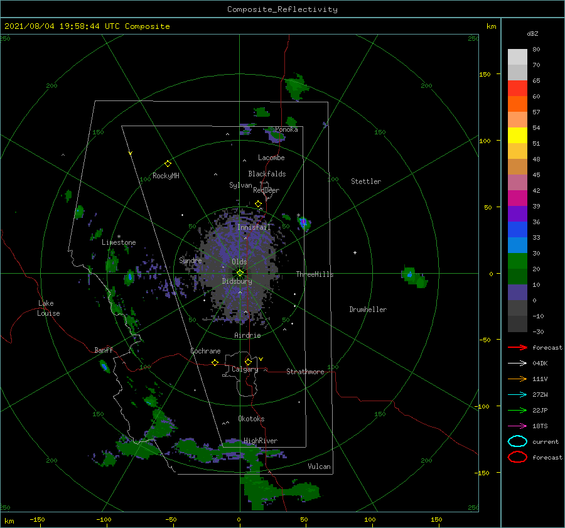Click the RockyMH label
Viewport: 565px width, 528px height.
coord(166,176)
